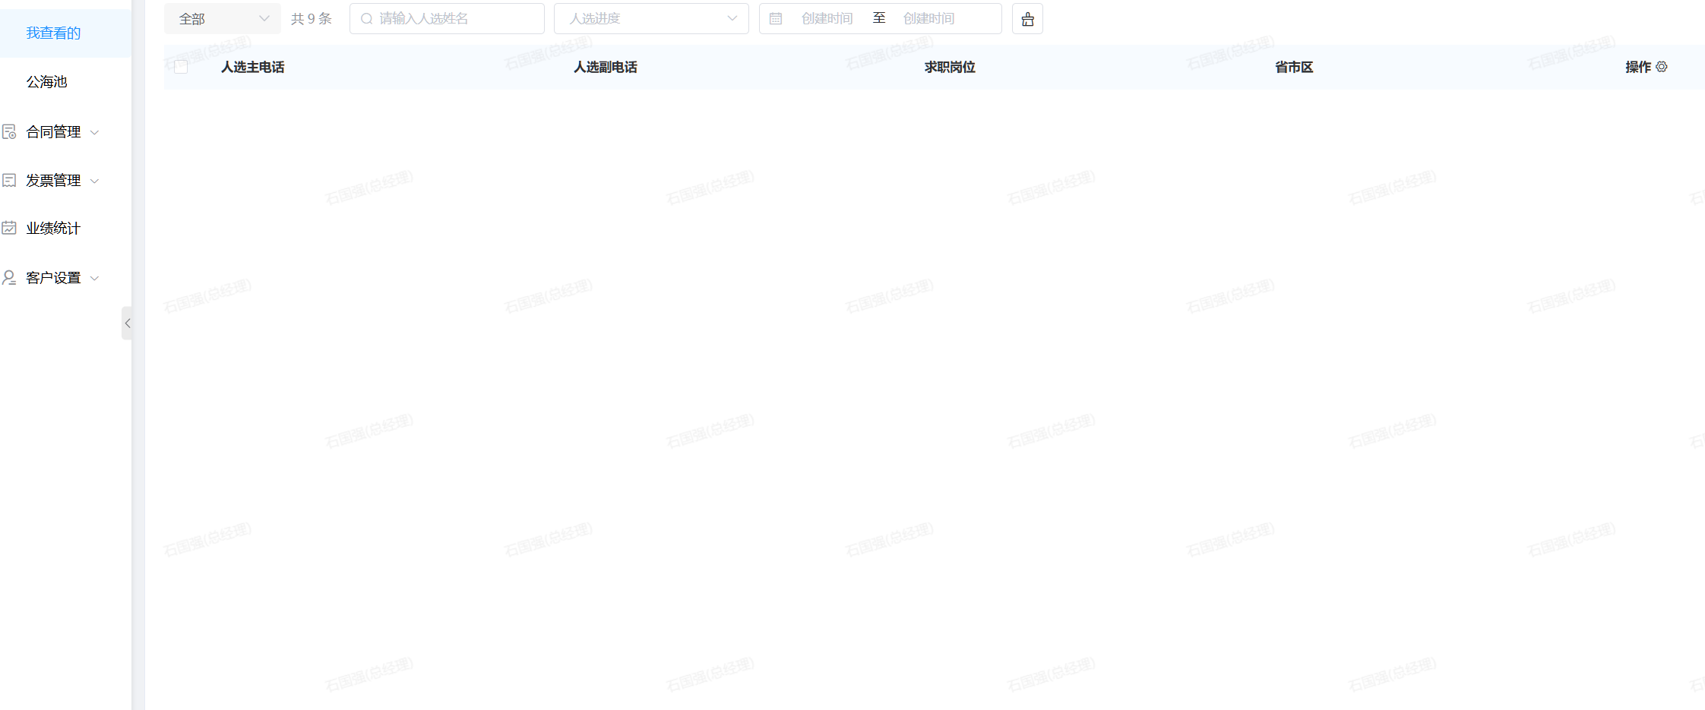Expand the 客户设置 submenu
1705x710 pixels.
94,277
